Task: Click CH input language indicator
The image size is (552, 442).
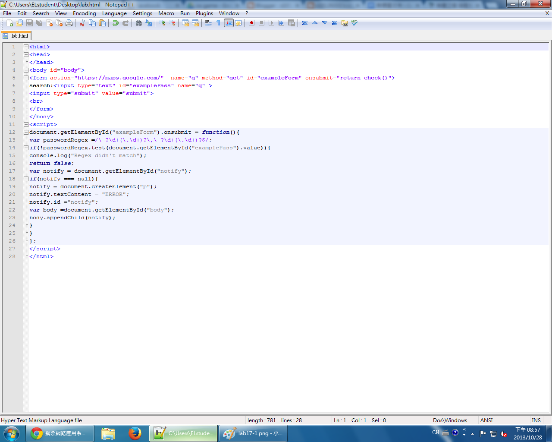Action: [436, 433]
